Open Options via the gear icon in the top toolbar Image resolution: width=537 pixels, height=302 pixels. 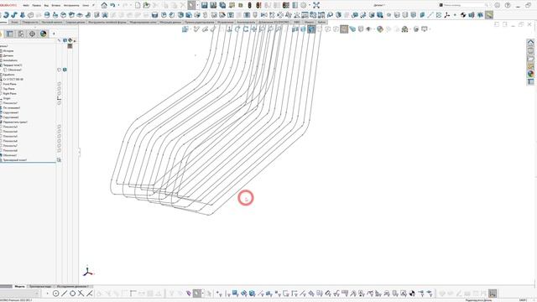(x=304, y=5)
